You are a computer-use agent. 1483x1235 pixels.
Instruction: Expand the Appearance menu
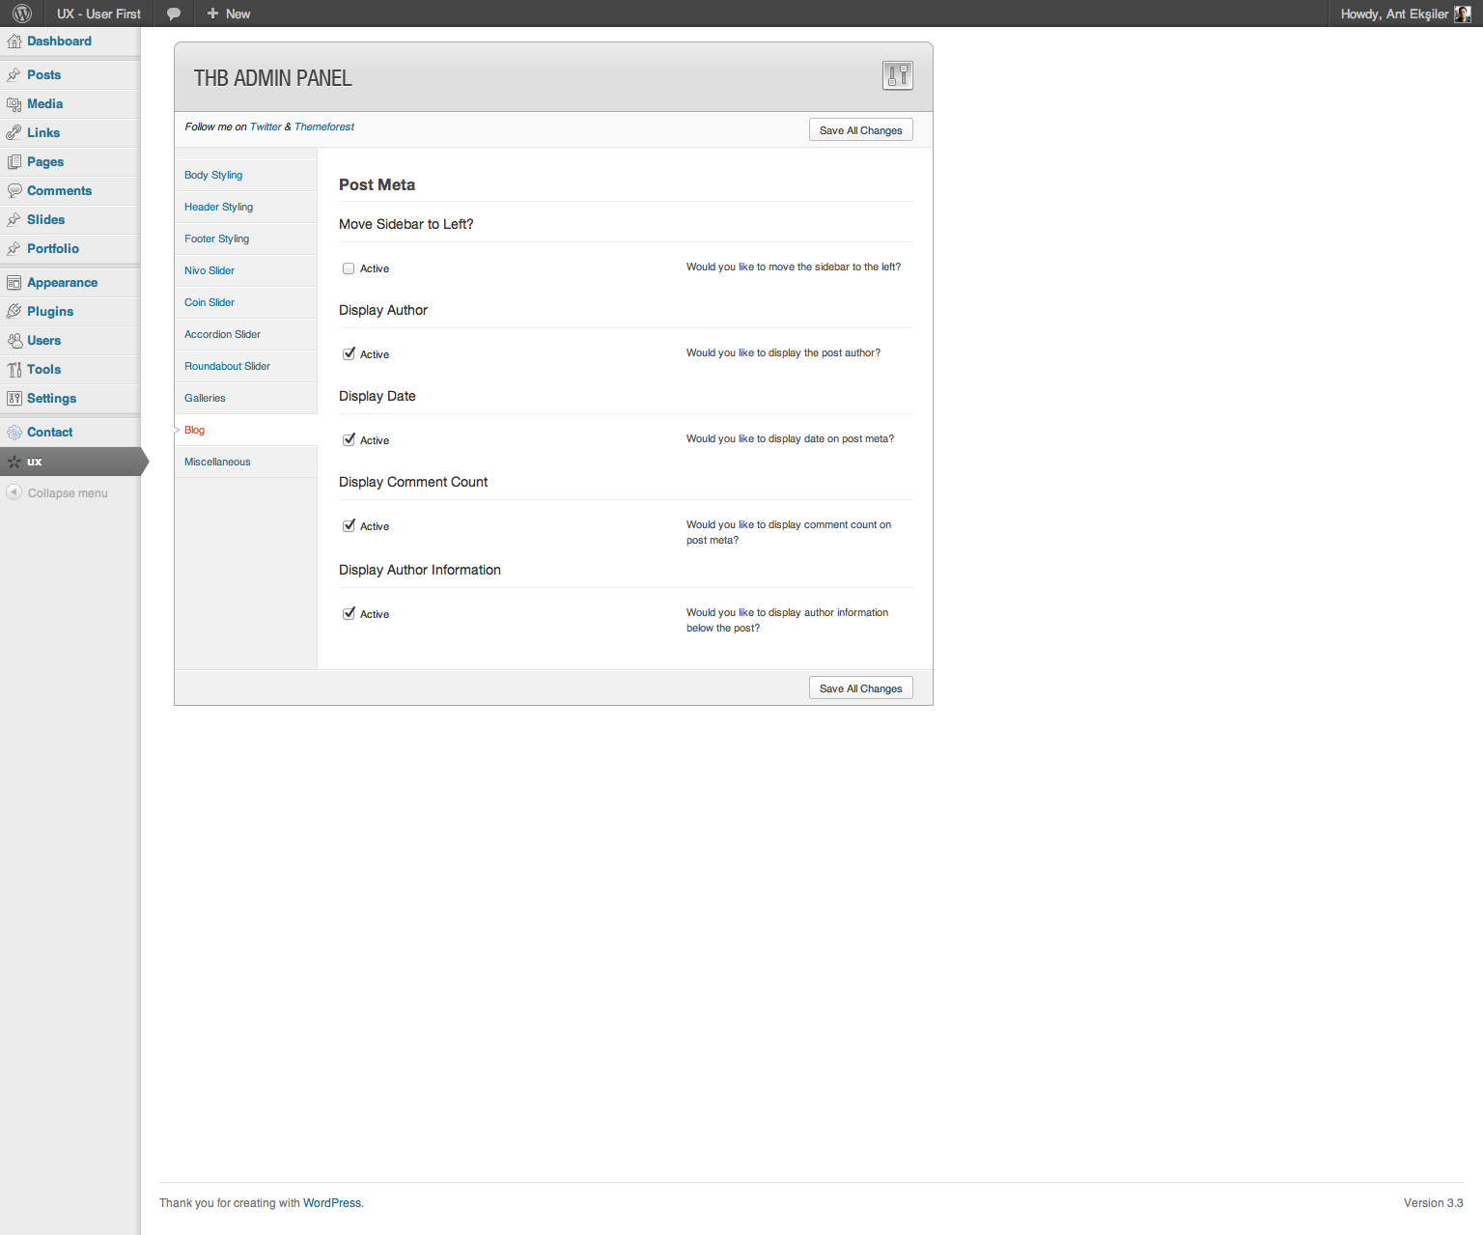coord(62,283)
